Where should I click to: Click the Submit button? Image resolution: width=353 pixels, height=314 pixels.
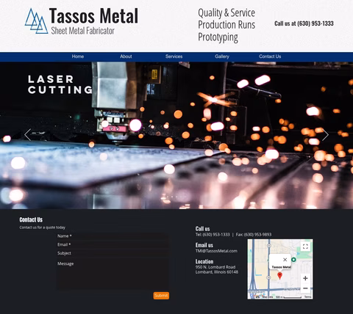pyautogui.click(x=161, y=296)
